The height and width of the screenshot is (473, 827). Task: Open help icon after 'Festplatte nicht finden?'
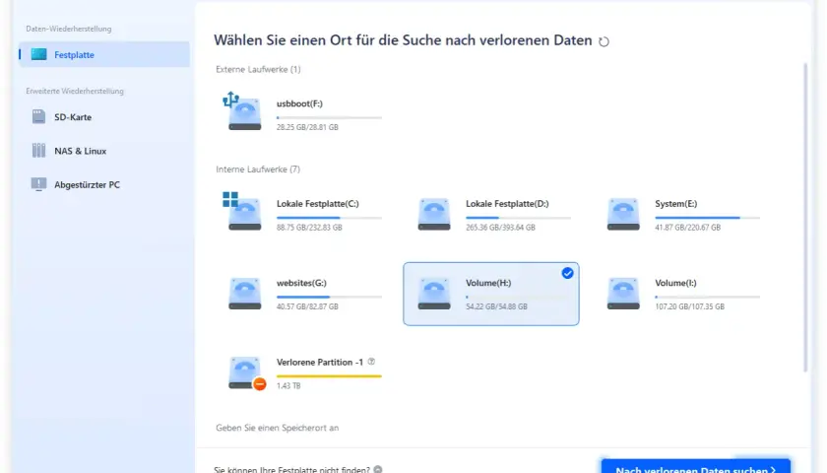pos(378,469)
